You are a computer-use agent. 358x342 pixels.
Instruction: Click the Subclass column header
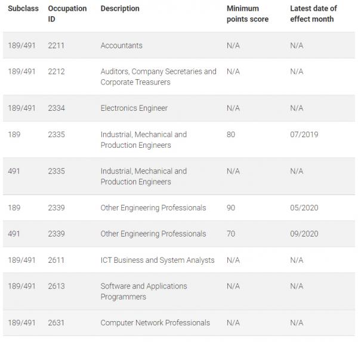23,9
